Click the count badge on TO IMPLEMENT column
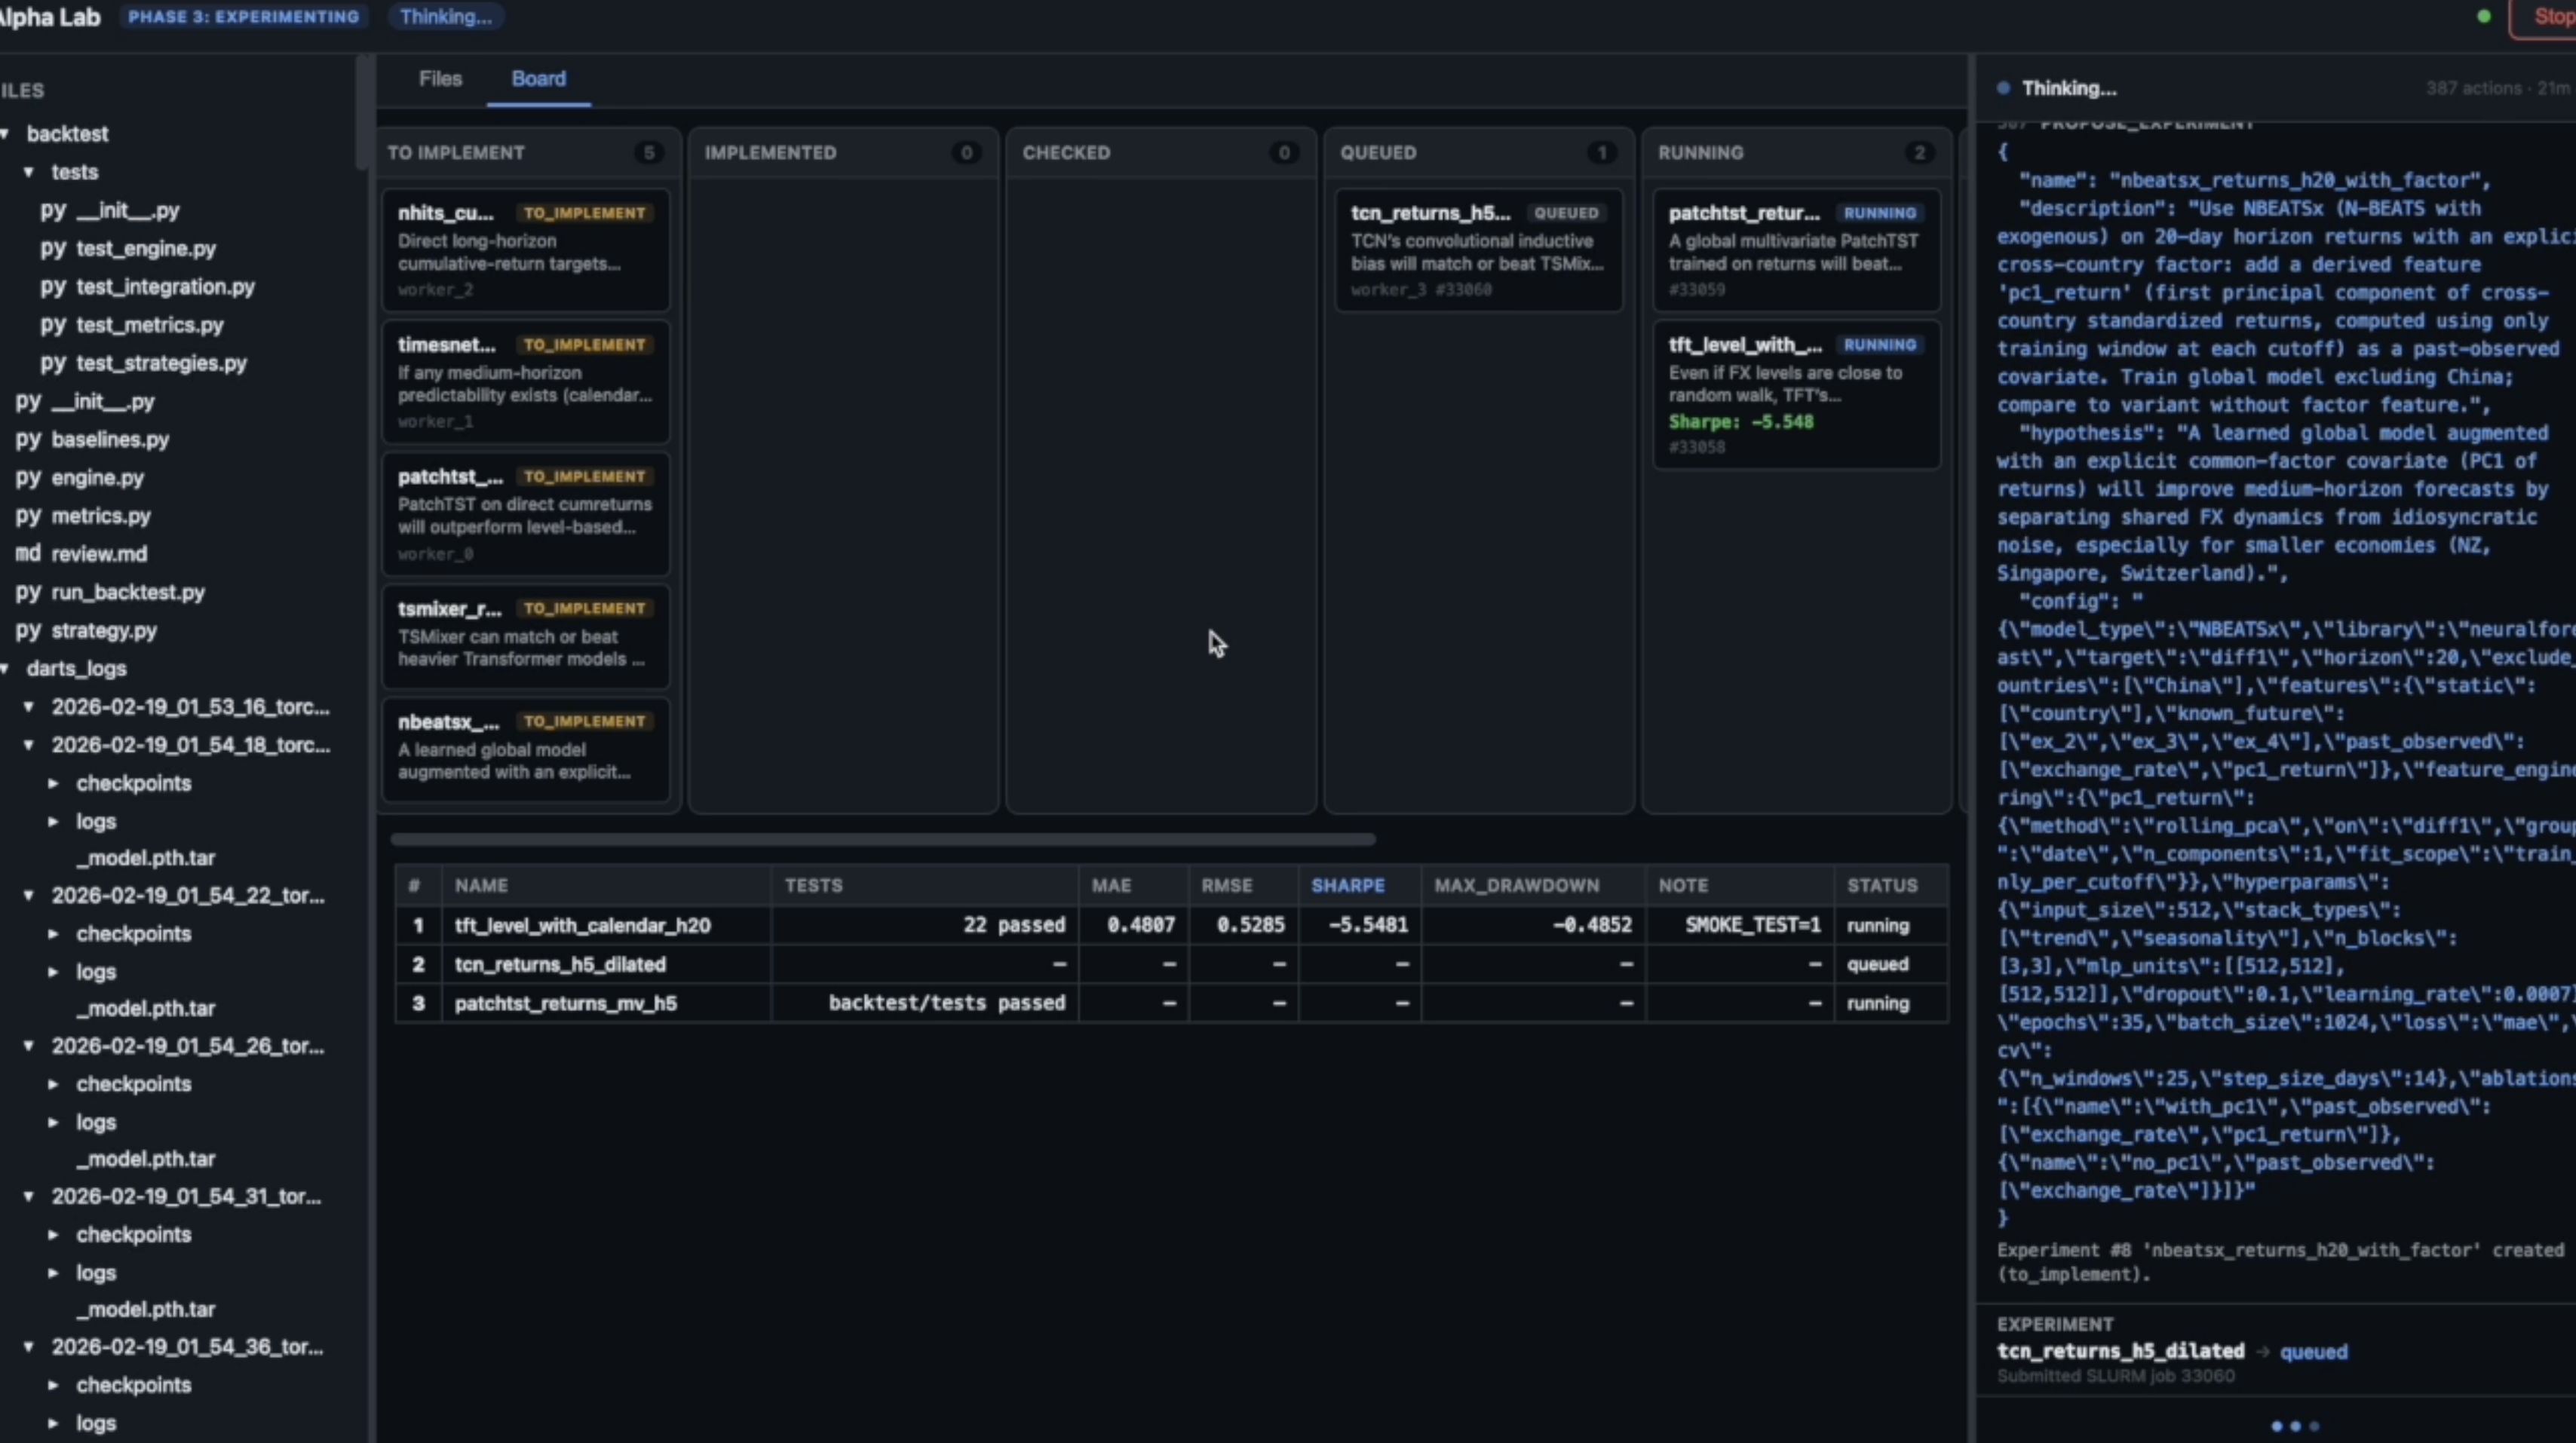 (650, 152)
